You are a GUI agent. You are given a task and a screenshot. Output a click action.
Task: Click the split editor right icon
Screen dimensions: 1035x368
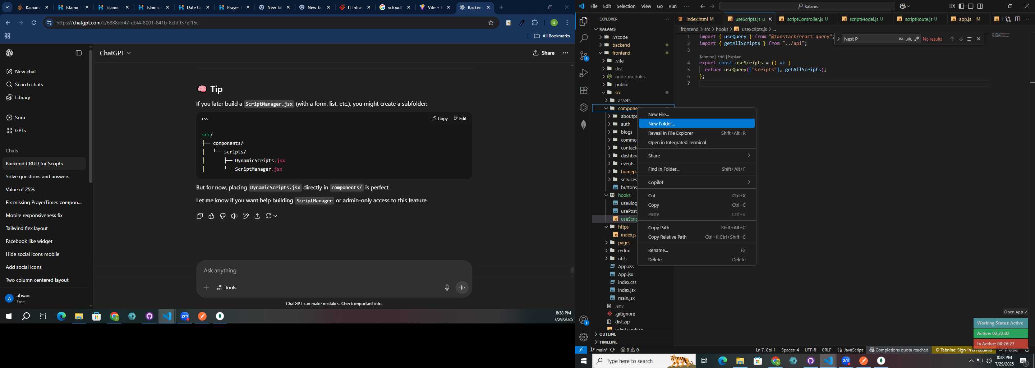(x=1017, y=19)
